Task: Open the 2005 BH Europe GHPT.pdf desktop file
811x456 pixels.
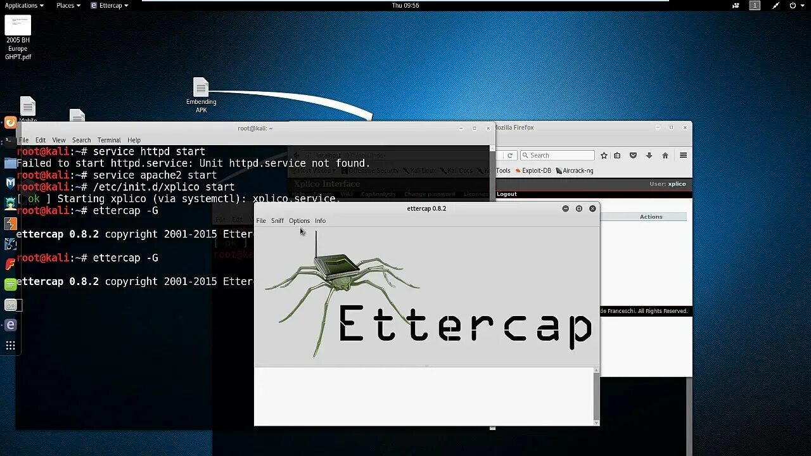Action: (x=18, y=38)
